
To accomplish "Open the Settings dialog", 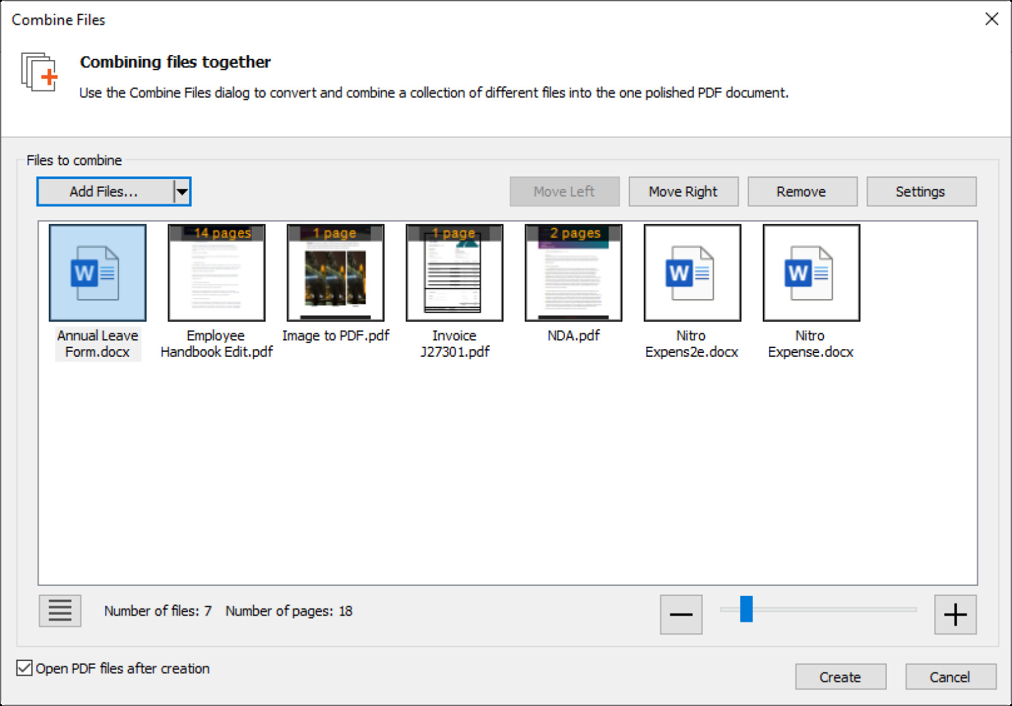I will click(921, 191).
